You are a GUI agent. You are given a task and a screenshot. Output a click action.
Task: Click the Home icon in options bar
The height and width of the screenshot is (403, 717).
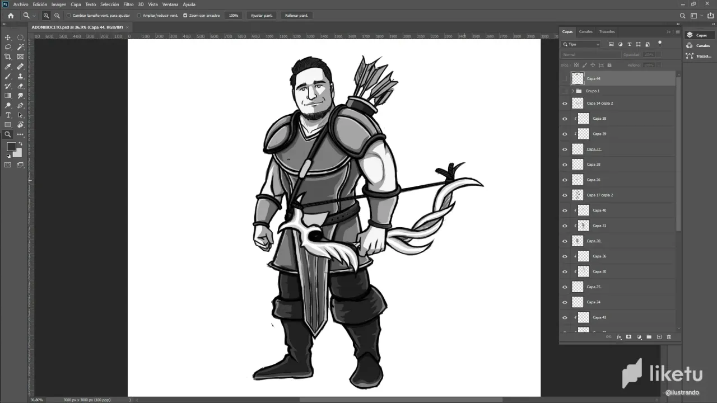pyautogui.click(x=10, y=16)
